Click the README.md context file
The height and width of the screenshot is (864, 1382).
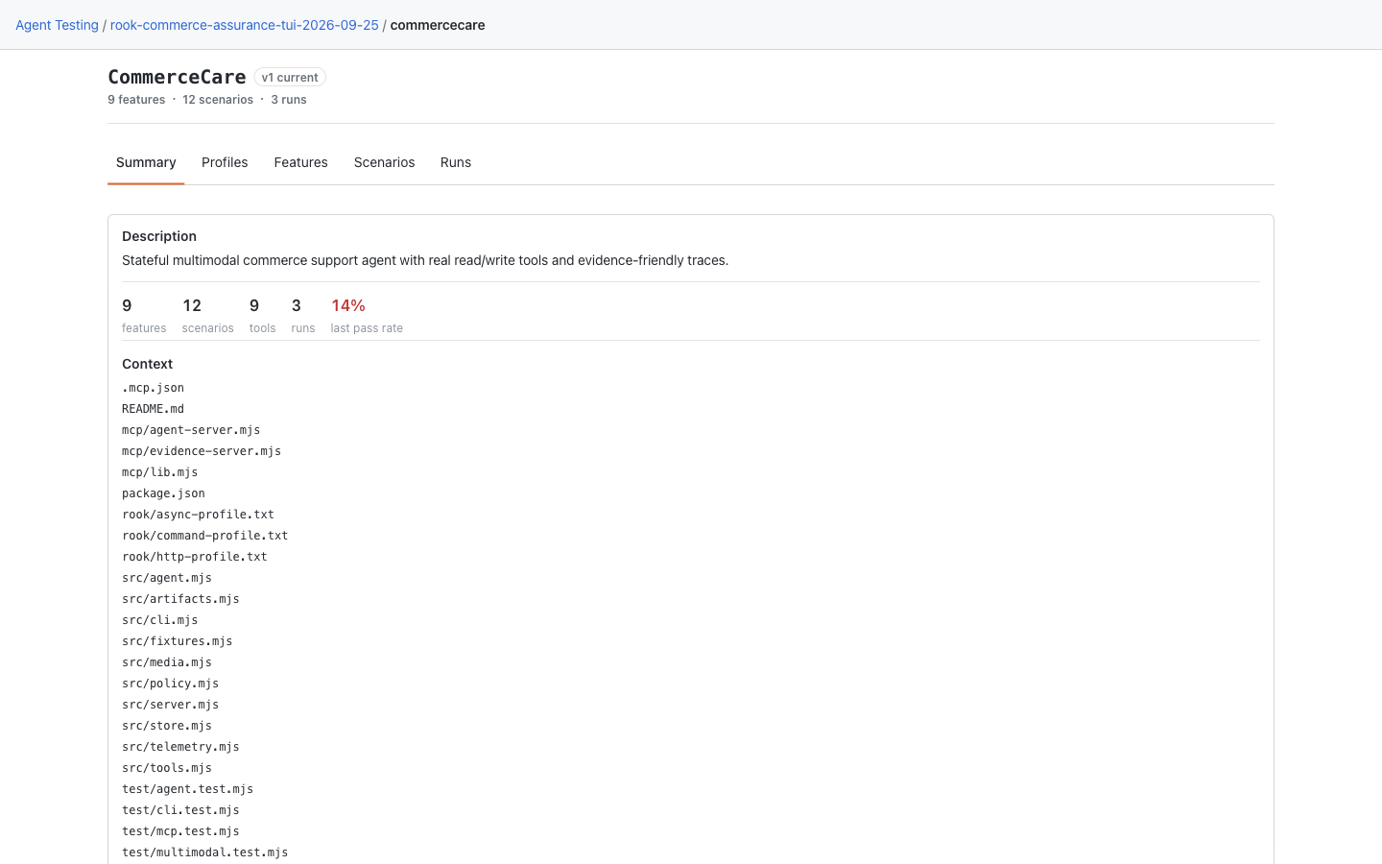click(153, 409)
